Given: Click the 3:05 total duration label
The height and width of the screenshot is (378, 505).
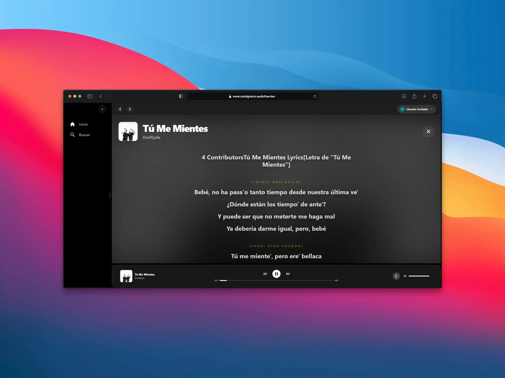Looking at the screenshot, I should (336, 281).
